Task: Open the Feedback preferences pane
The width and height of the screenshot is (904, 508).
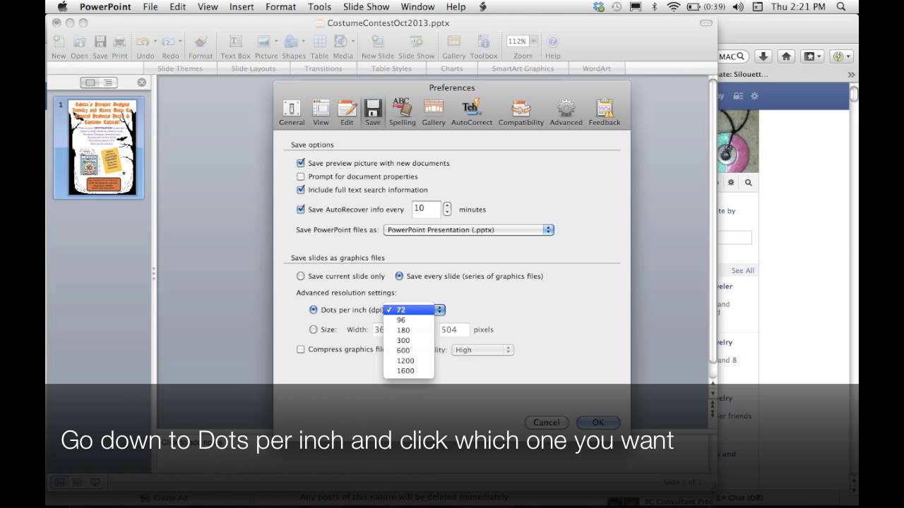Action: tap(605, 112)
